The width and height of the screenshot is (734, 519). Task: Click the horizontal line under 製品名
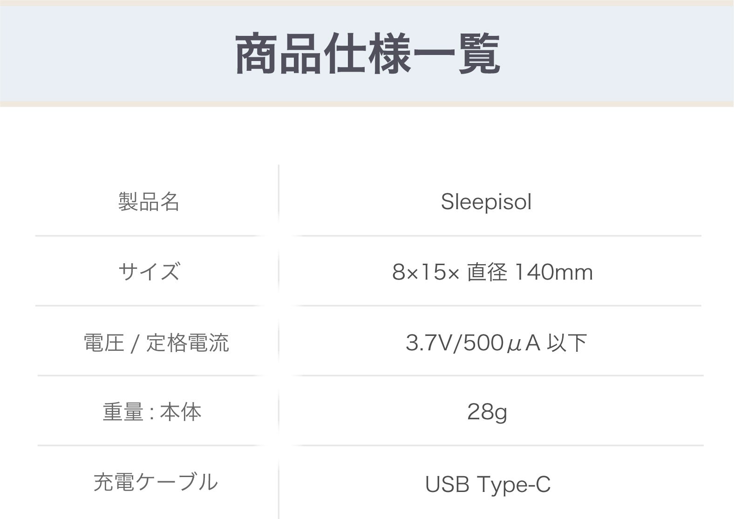[149, 236]
